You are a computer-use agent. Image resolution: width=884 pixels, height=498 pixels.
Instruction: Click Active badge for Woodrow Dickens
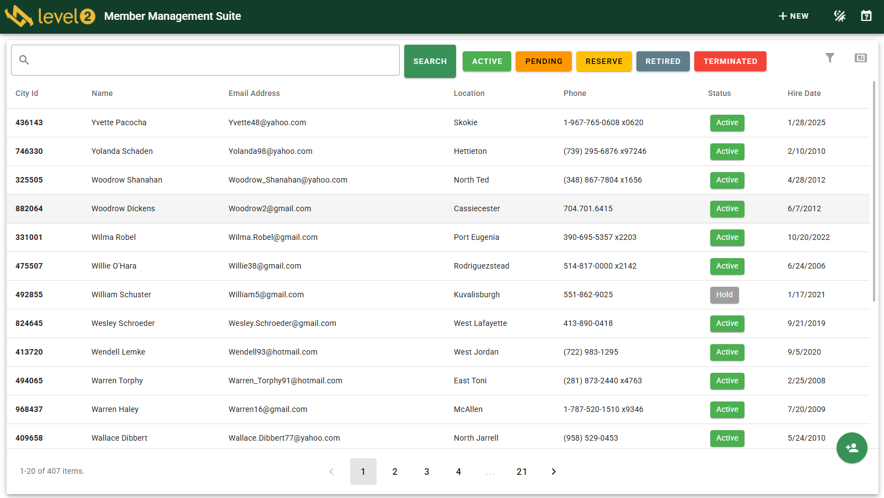[x=727, y=209]
